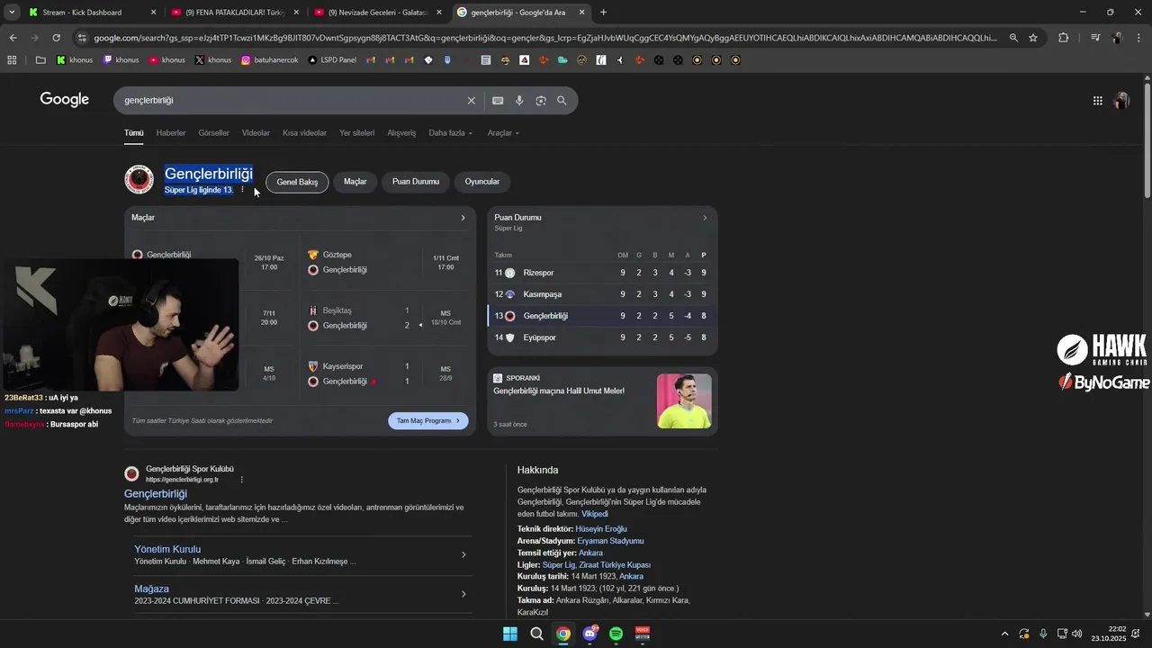Expand the Mağaza sitelink arrow

(x=463, y=594)
